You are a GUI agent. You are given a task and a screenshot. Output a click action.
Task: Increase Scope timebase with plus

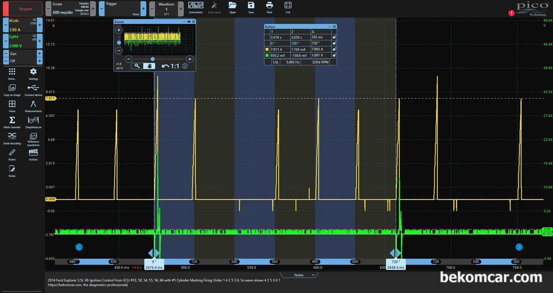coord(93,9)
